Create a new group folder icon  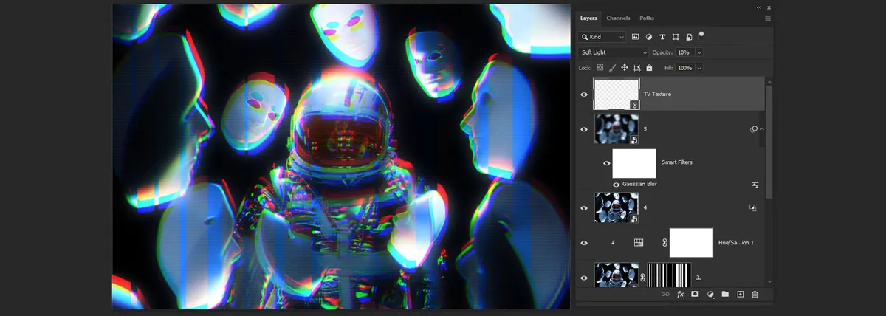coord(725,295)
